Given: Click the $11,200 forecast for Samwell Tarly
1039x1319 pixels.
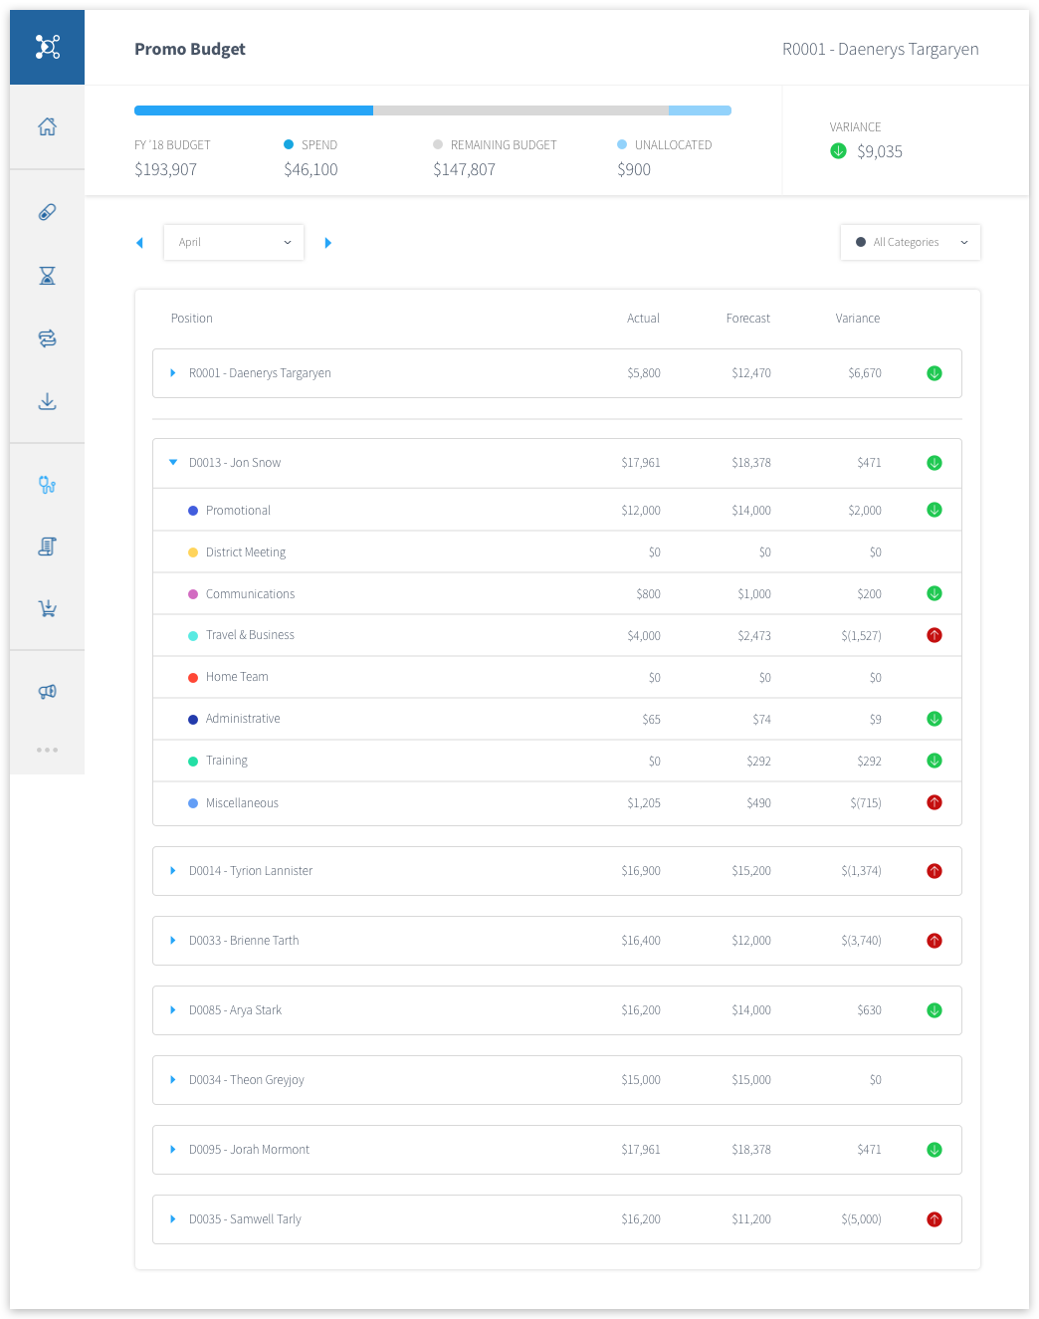Looking at the screenshot, I should pyautogui.click(x=751, y=1219).
